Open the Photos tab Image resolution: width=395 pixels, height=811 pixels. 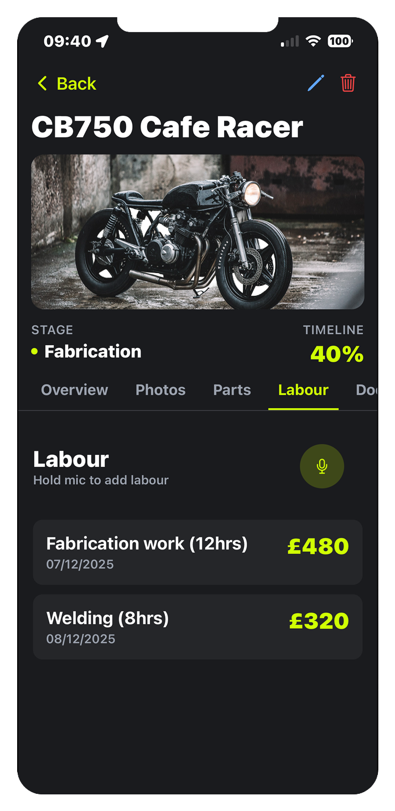tap(160, 390)
